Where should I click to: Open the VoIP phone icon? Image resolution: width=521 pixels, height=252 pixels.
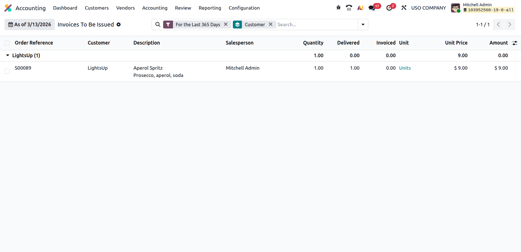pyautogui.click(x=349, y=8)
